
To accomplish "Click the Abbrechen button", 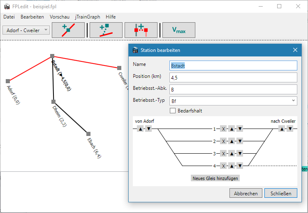I will (x=246, y=193).
